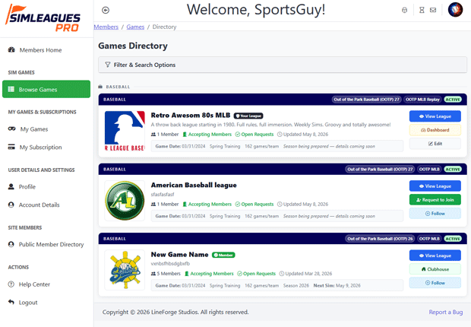Open New Game Name title
The height and width of the screenshot is (327, 471).
click(x=179, y=255)
